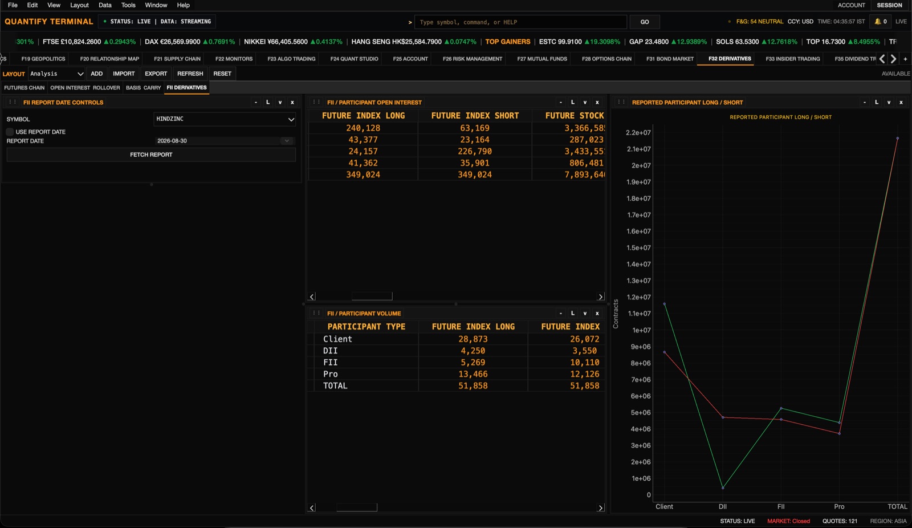This screenshot has width=912, height=528.
Task: Click TOP GAINERS label in ticker
Action: click(507, 42)
